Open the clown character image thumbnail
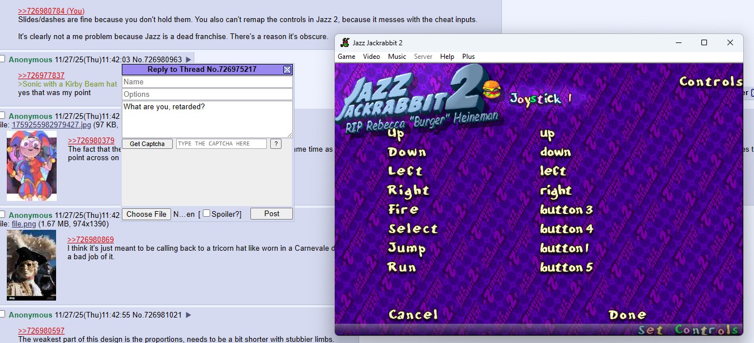This screenshot has height=343, width=754. click(32, 166)
